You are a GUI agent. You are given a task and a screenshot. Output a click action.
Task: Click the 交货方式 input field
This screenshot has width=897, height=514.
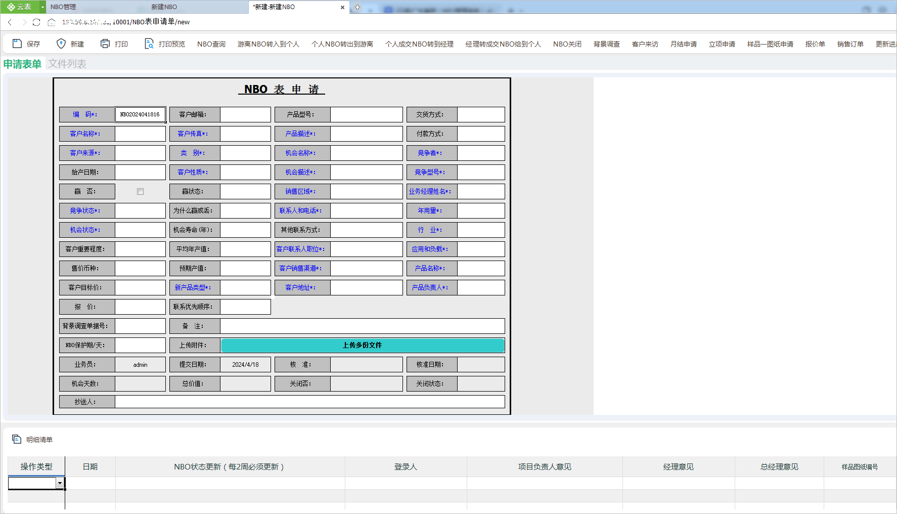tap(481, 114)
